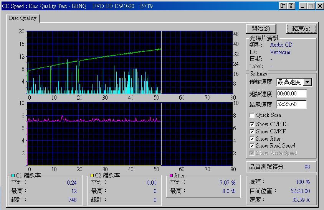Toggle the Show Jitter checkbox

point(252,139)
